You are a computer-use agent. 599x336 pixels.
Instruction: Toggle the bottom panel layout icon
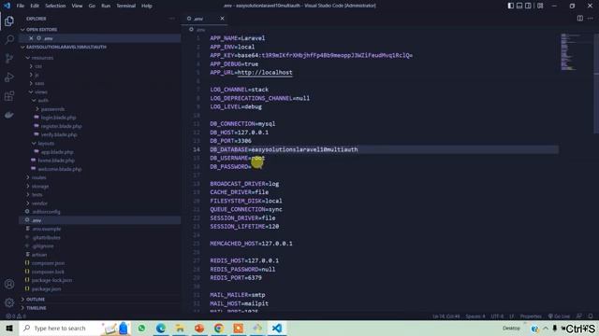coord(519,6)
